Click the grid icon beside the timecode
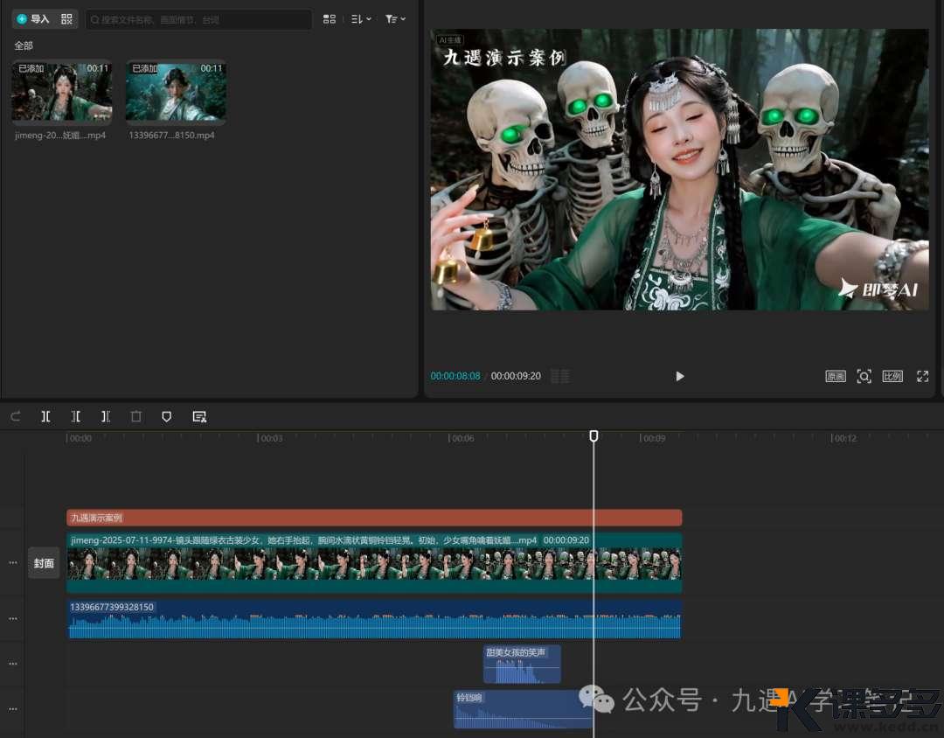 point(560,377)
